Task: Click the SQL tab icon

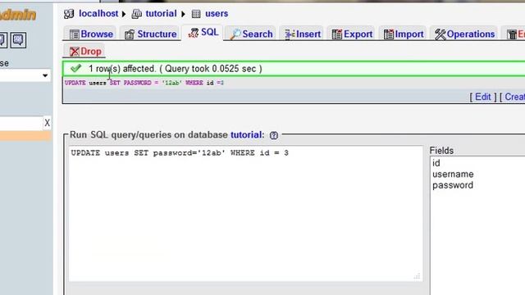Action: 193,33
